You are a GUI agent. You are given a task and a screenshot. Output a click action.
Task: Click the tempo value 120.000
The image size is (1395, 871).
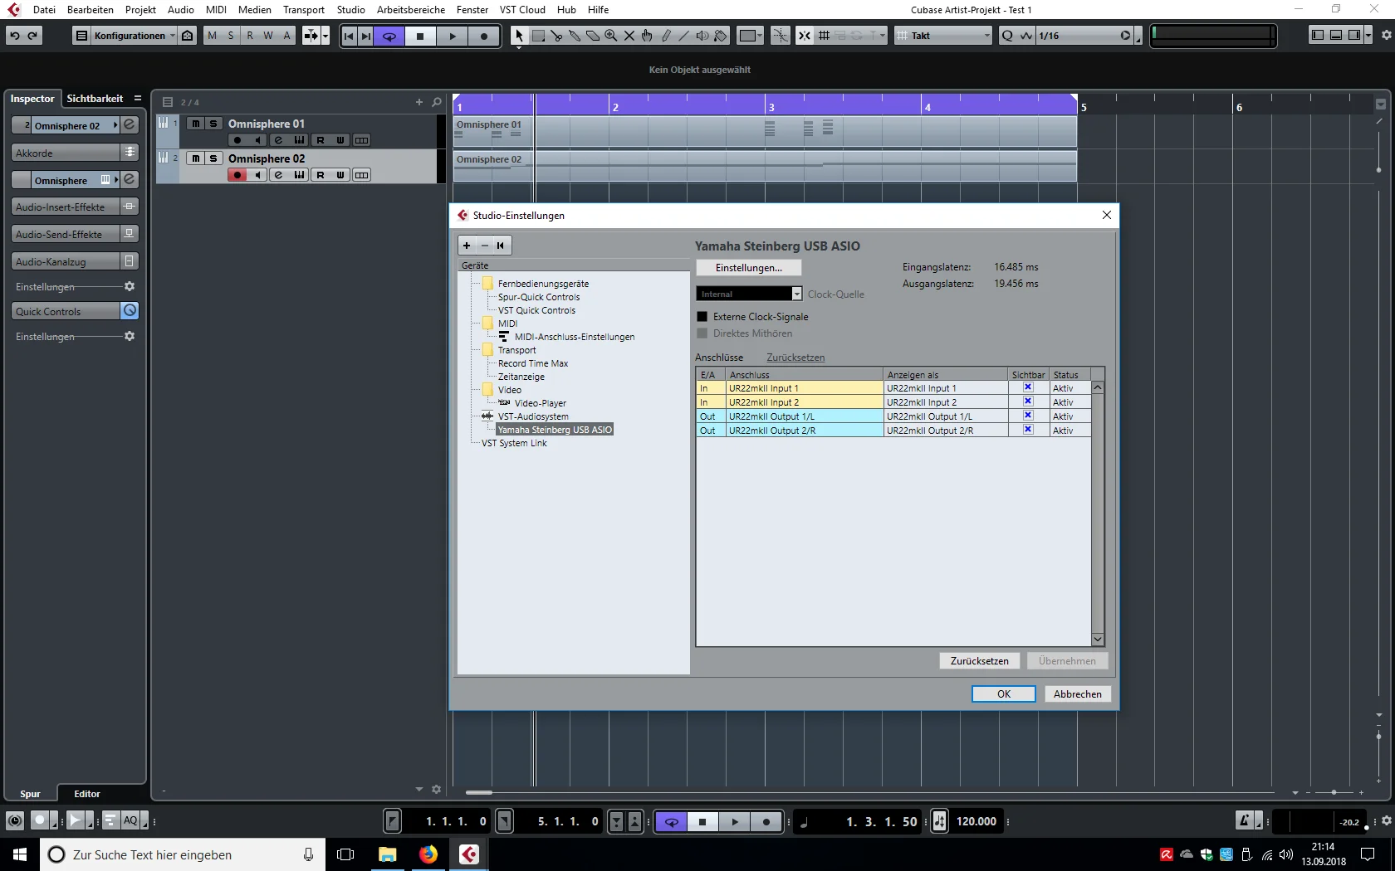pos(976,821)
